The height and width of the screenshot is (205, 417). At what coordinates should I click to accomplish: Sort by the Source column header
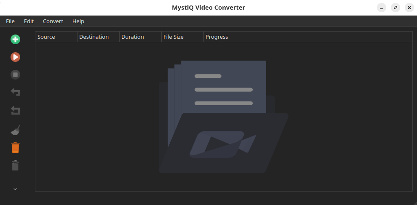56,37
